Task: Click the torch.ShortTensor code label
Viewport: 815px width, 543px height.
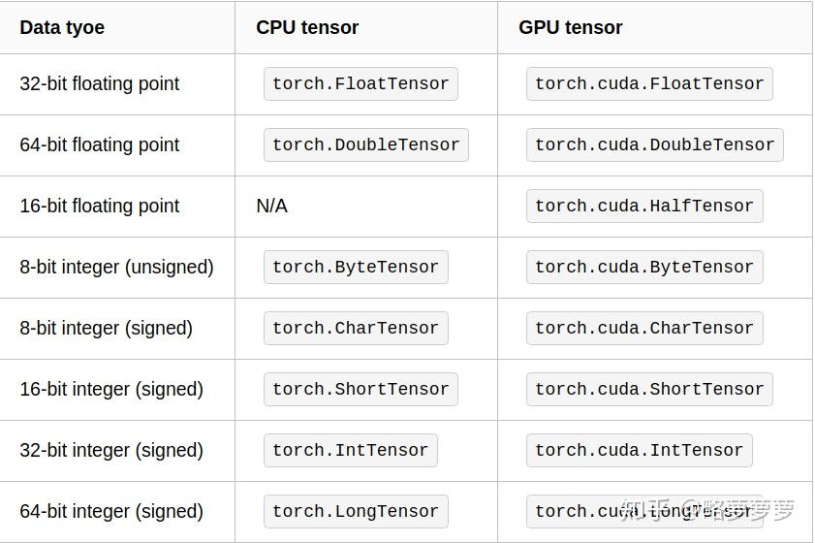Action: click(x=360, y=389)
